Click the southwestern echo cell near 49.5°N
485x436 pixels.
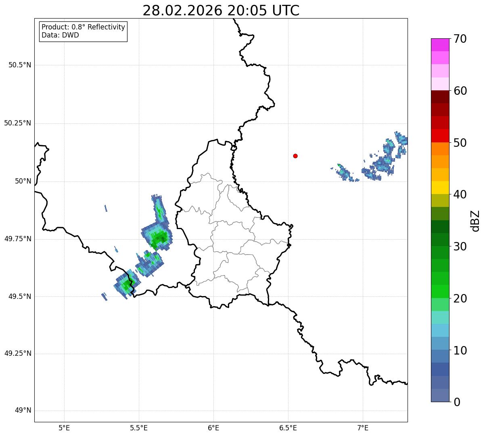127,284
